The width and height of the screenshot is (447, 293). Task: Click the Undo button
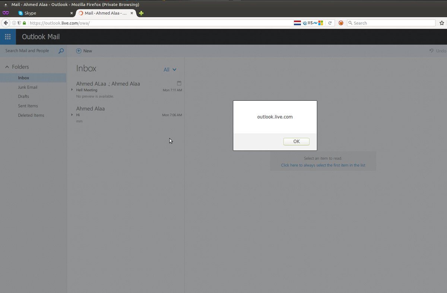tap(438, 51)
